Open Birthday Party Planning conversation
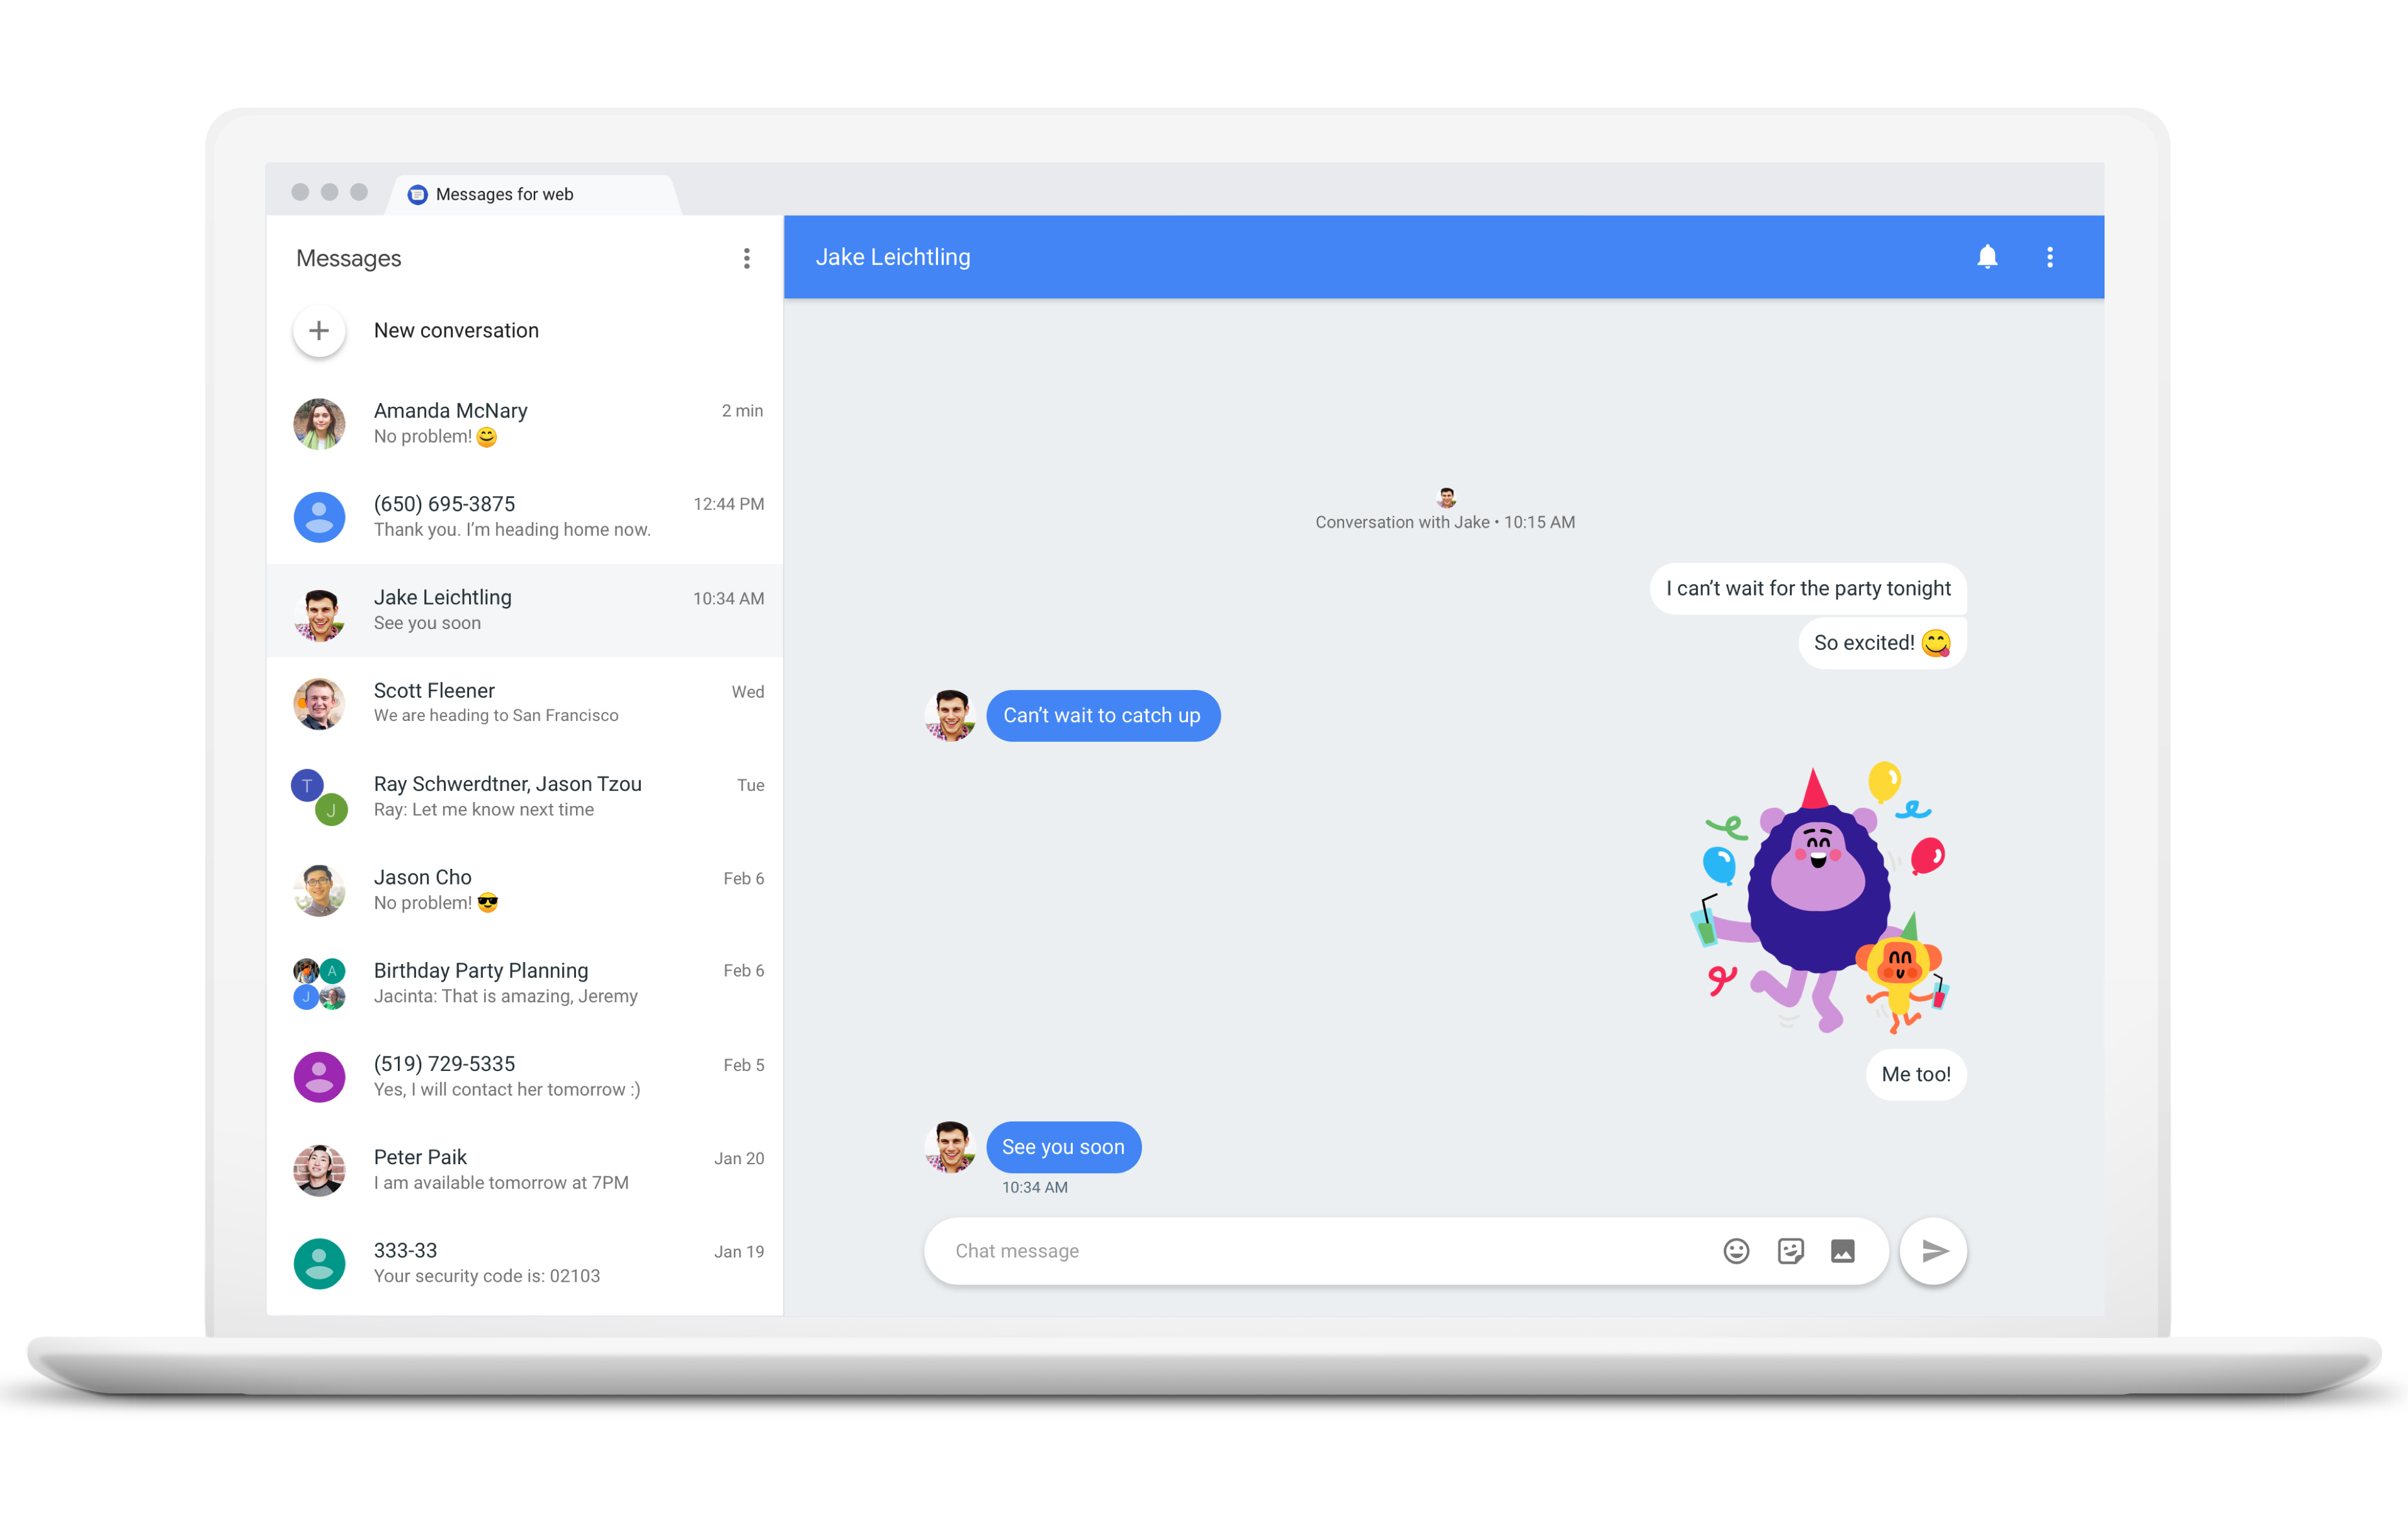 [523, 983]
